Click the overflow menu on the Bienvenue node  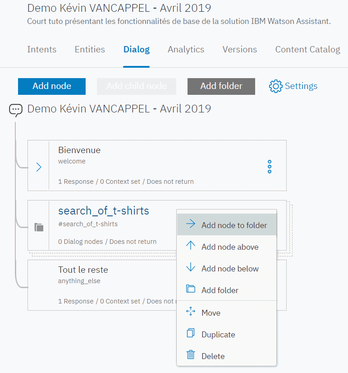269,167
